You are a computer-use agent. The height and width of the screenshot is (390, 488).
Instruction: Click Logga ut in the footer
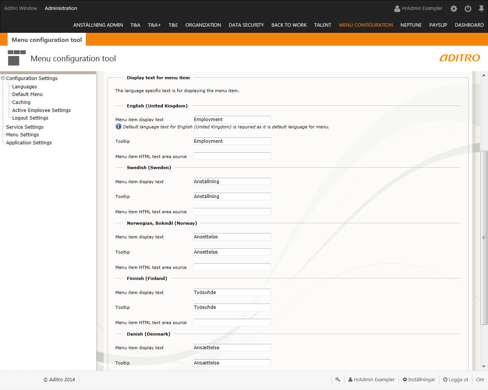(x=456, y=379)
